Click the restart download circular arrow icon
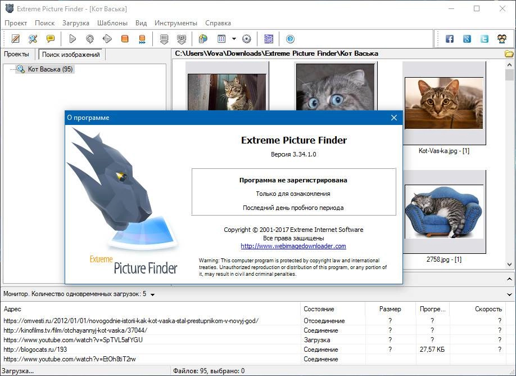 coord(90,39)
